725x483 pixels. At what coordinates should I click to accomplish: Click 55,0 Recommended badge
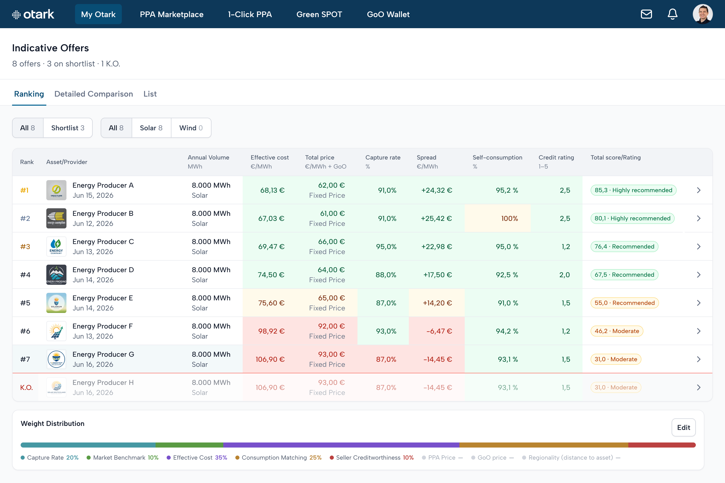pos(625,303)
